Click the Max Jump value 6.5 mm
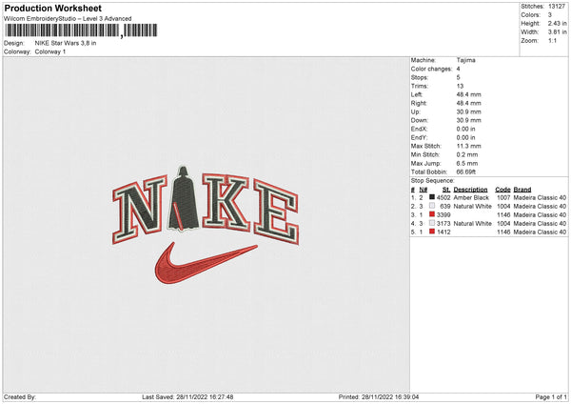Screen dimensions: 571x404 coord(467,163)
